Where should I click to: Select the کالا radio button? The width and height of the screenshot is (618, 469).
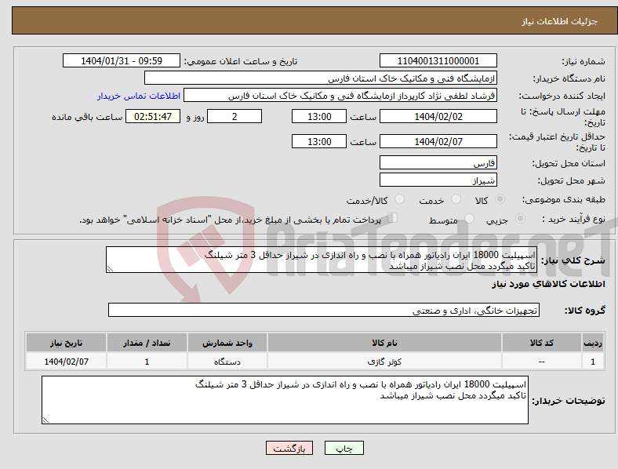pyautogui.click(x=500, y=199)
